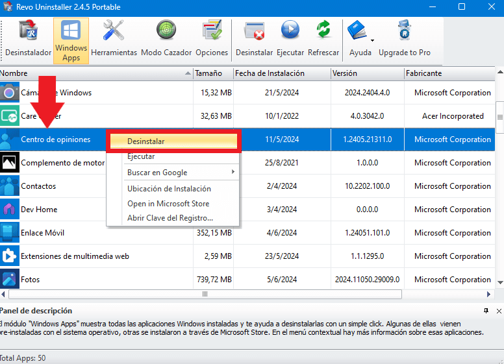Viewport: 504px width, 364px height.
Task: Select Extensiones de multimedia web name
Action: (75, 256)
